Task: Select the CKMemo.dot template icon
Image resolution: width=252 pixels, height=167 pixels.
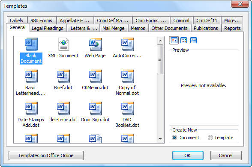Action: (x=96, y=76)
